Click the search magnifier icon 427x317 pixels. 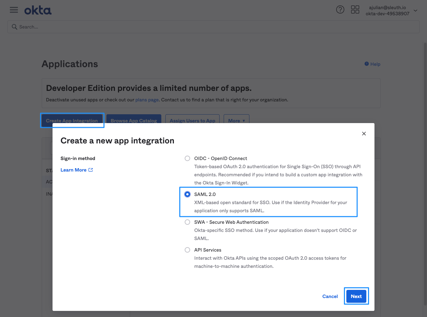click(14, 27)
